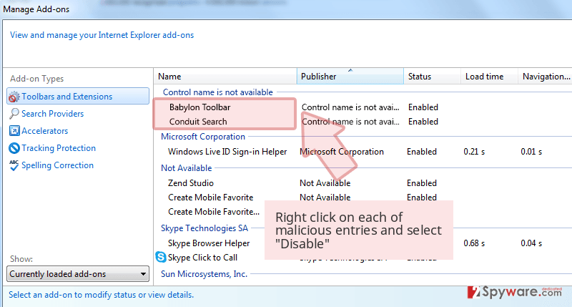The image size is (572, 307).
Task: Click the Sun Microsystems, Inc. group header
Action: point(204,274)
